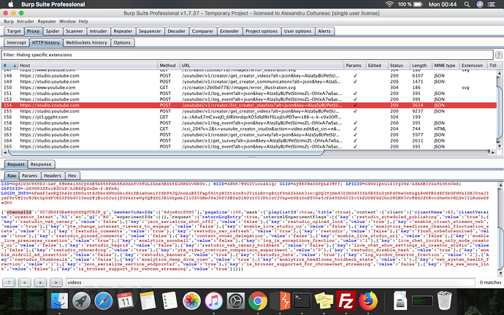Viewport: 504px width, 315px height.
Task: Click the filter help question mark icon
Action: coord(499,55)
